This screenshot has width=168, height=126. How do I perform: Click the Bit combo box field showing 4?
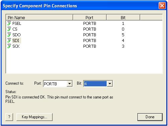click(x=98, y=84)
